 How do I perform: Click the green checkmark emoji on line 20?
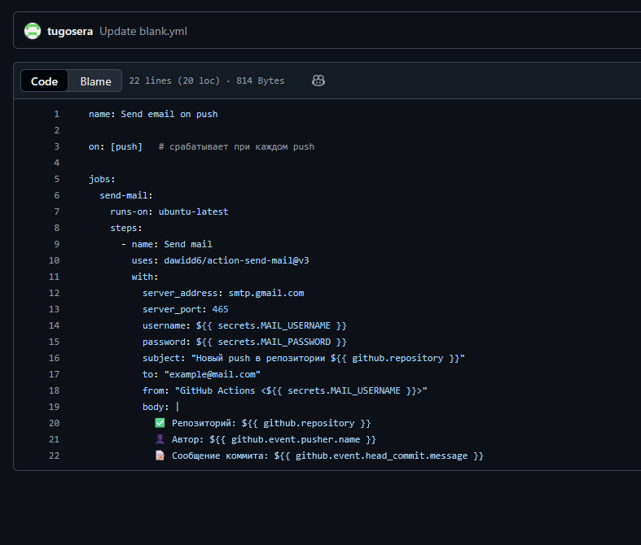[160, 423]
